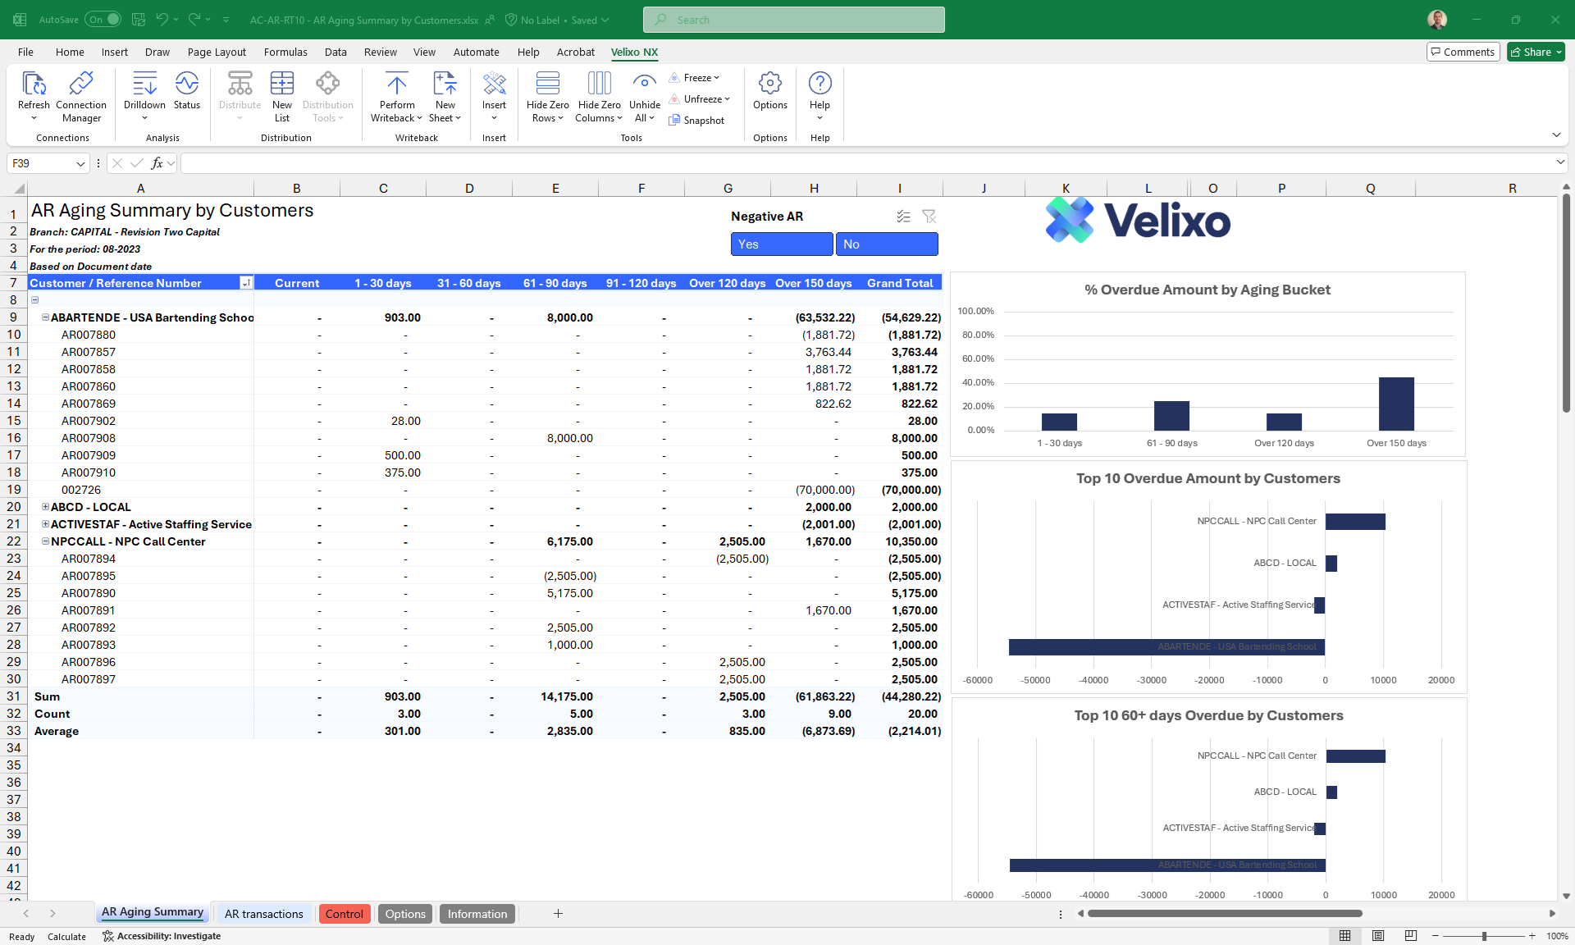The height and width of the screenshot is (945, 1575).
Task: Click the zoom slider handle
Action: pyautogui.click(x=1484, y=936)
